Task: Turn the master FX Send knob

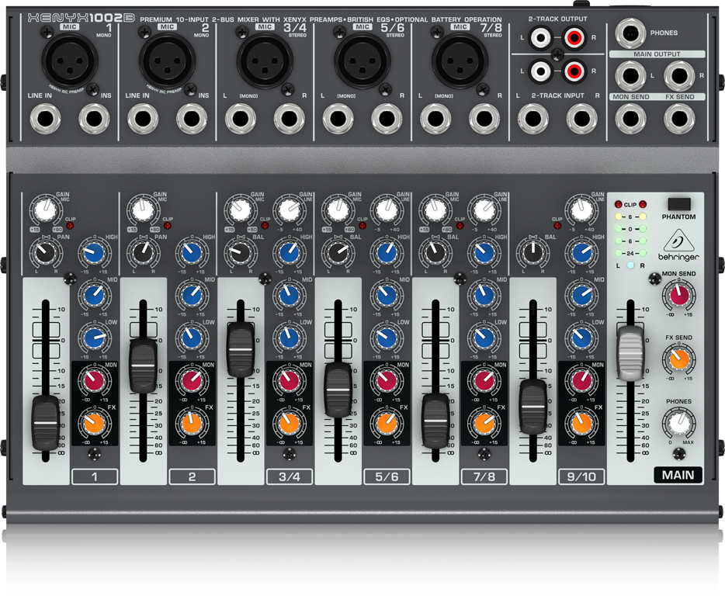Action: point(678,359)
